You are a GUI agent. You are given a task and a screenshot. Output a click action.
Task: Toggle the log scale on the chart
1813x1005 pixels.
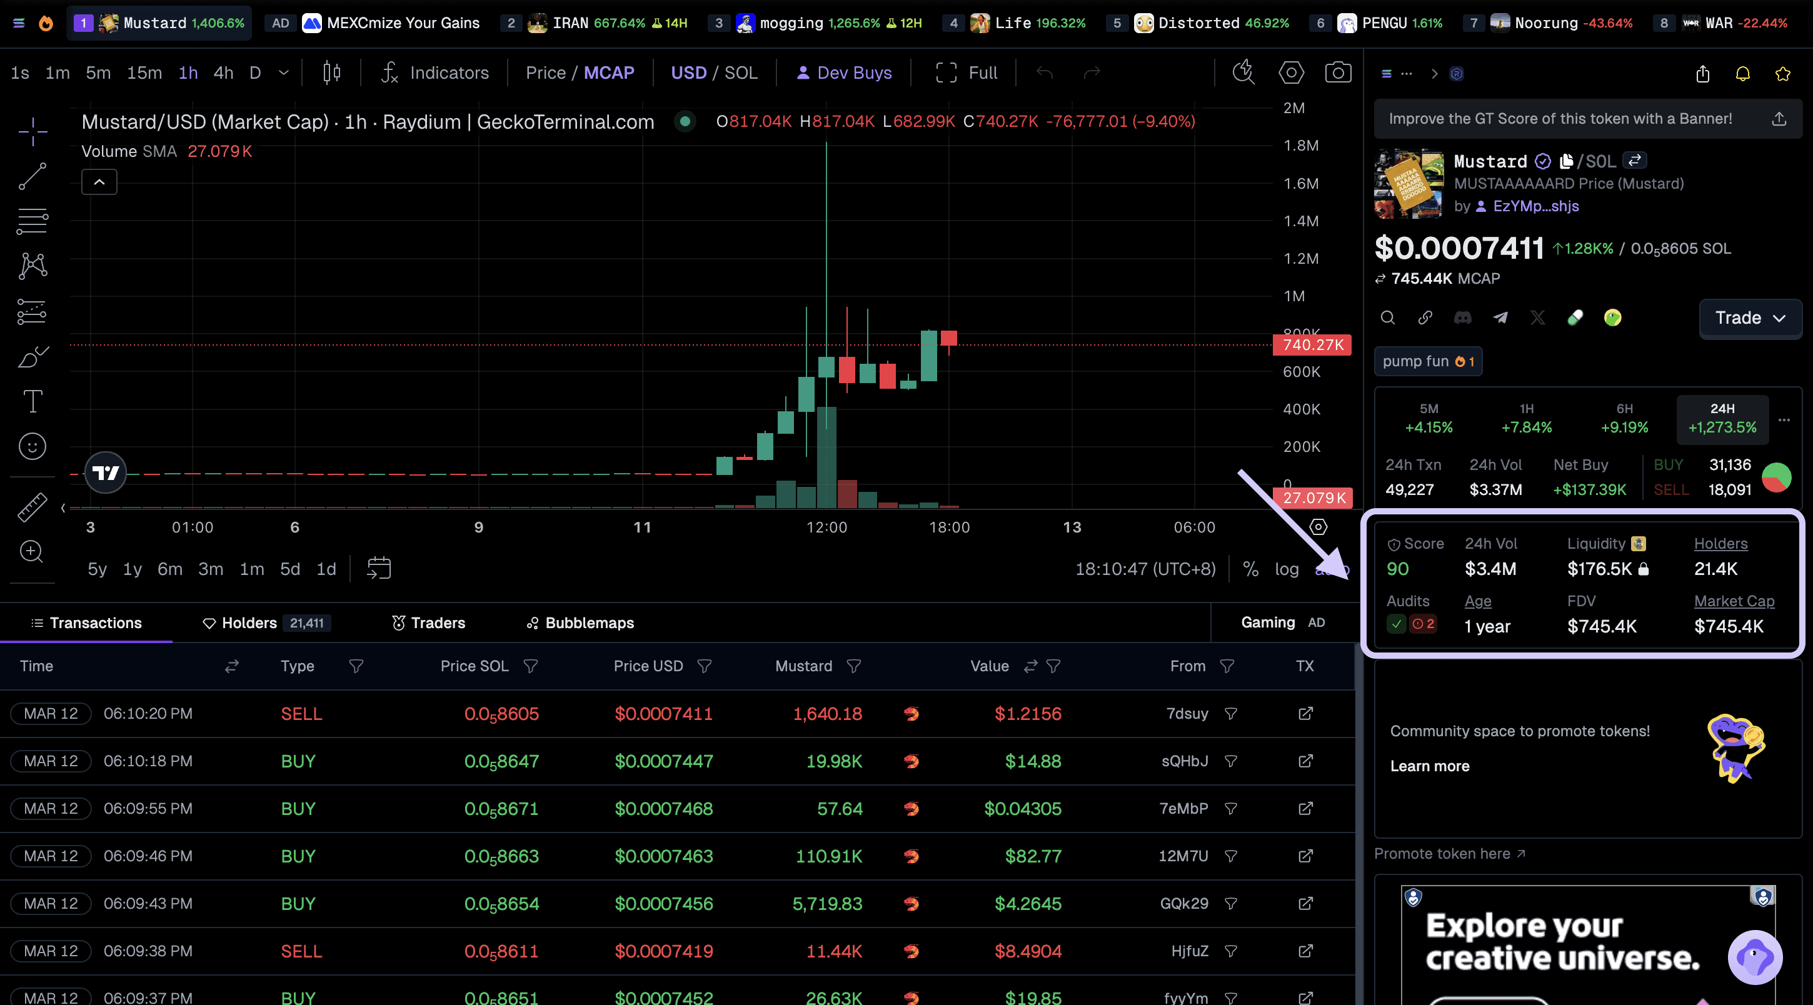click(1287, 569)
